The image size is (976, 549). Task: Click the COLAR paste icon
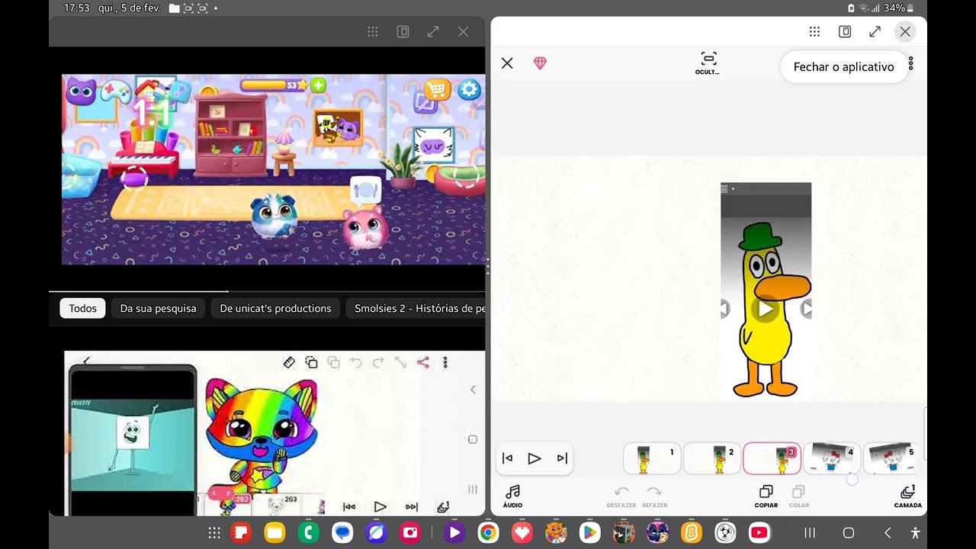pos(798,496)
